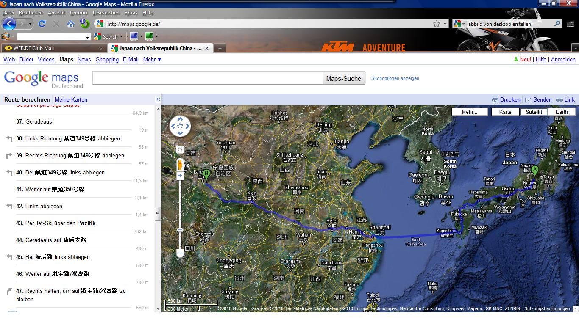
Task: Pan the map up with arrow control
Action: coord(180,119)
